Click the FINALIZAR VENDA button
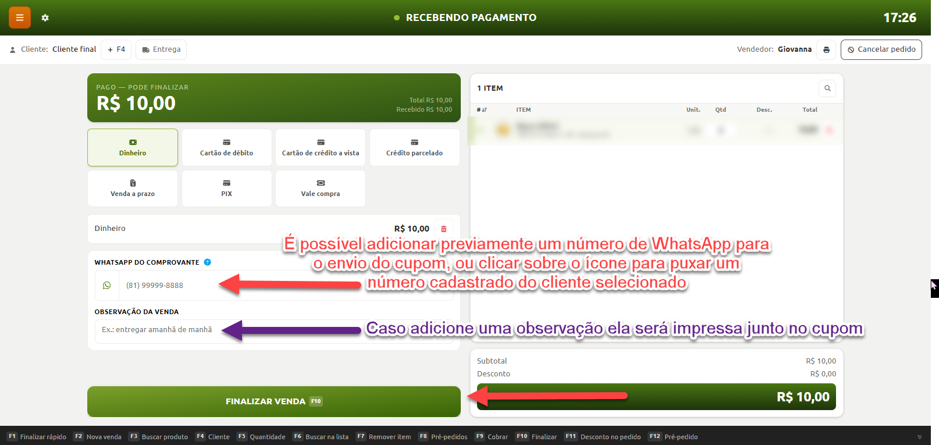939x445 pixels. pyautogui.click(x=274, y=401)
